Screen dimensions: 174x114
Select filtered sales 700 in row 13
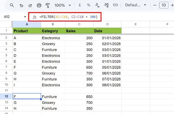(79, 102)
